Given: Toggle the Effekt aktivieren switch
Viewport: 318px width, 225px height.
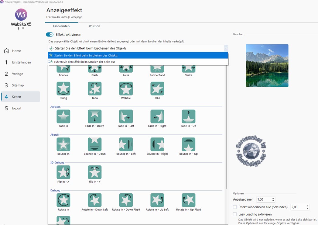Looking at the screenshot, I should tap(50, 35).
